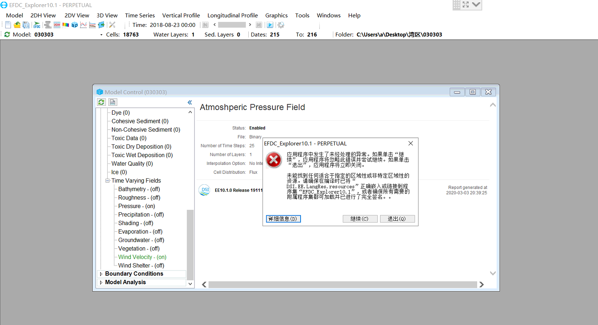Open the 2DH view toolbar icon
This screenshot has height=325, width=598.
point(57,25)
